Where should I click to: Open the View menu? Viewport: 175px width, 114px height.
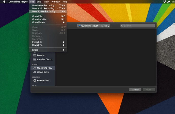coord(46,2)
